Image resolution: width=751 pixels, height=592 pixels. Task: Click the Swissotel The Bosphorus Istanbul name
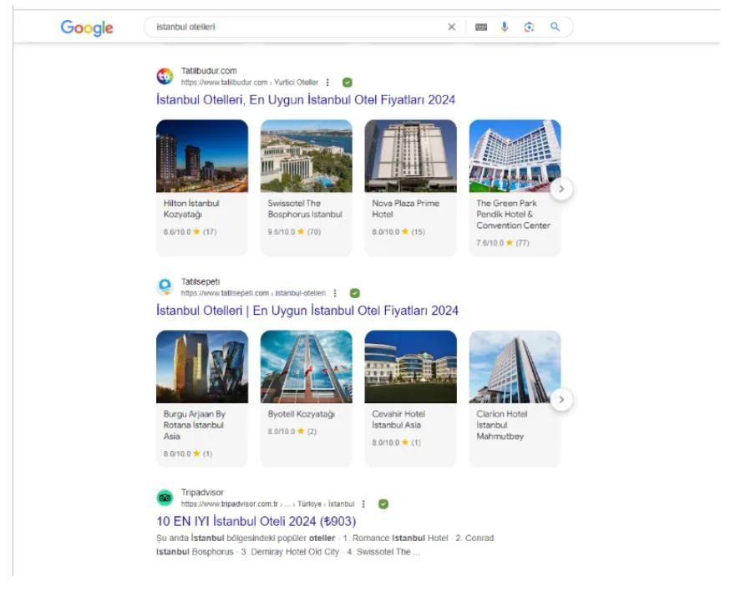pos(305,209)
